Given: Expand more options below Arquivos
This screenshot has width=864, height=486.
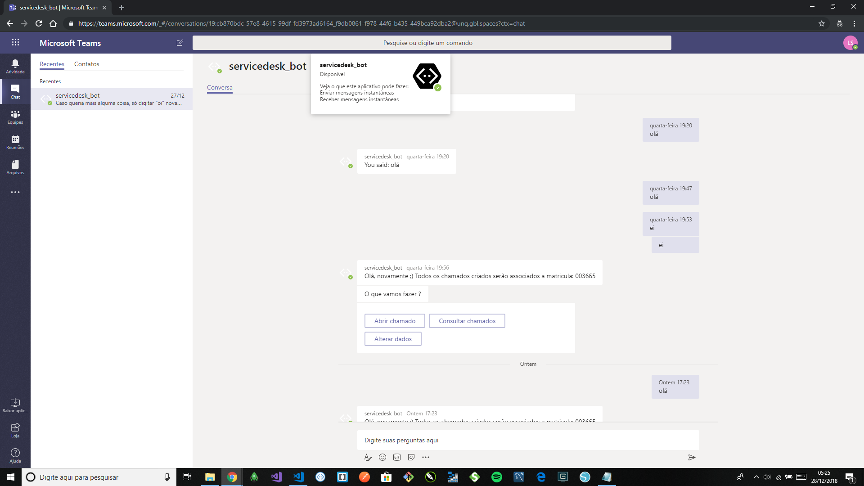Looking at the screenshot, I should coord(15,192).
